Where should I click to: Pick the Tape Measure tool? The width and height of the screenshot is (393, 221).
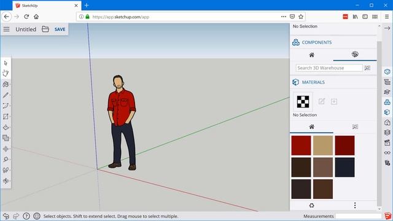coord(6,160)
